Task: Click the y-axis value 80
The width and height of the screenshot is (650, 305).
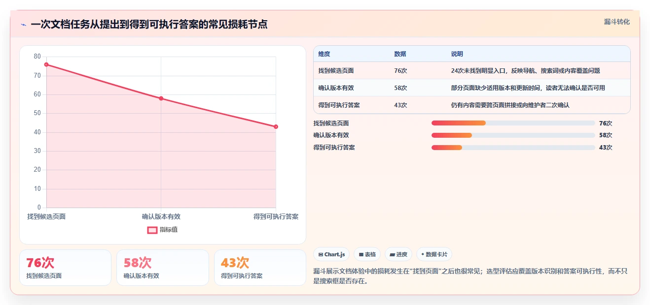Action: [37, 57]
